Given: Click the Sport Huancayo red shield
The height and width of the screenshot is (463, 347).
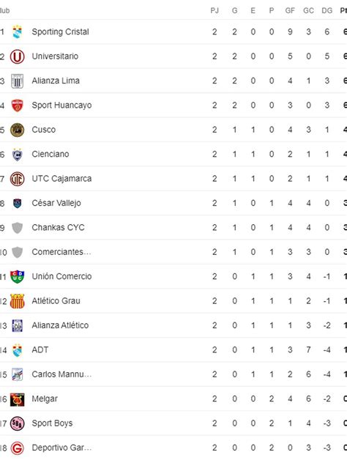Looking at the screenshot, I should point(17,105).
